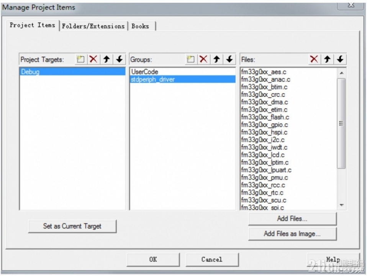Create a new project target
Screen dimensions: 367x276
80,59
